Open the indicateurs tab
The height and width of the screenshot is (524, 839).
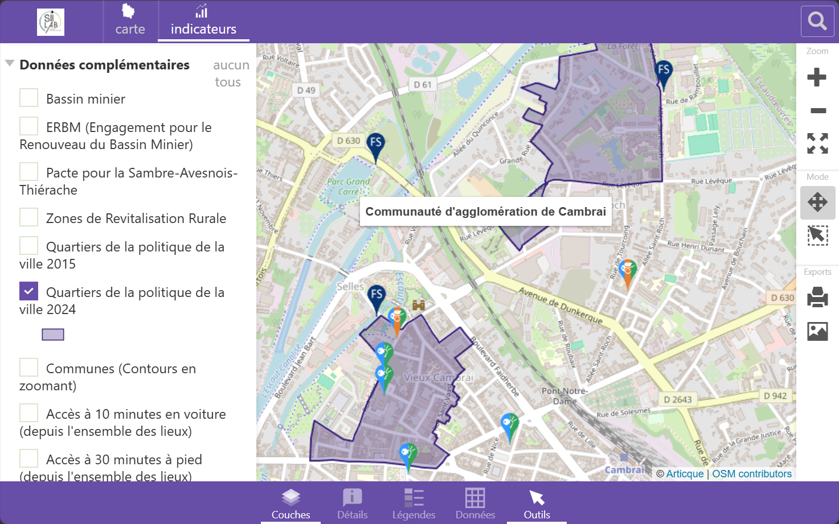[203, 21]
